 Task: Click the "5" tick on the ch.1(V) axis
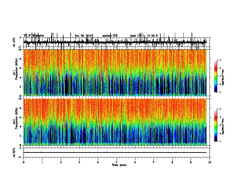pos(20,38)
